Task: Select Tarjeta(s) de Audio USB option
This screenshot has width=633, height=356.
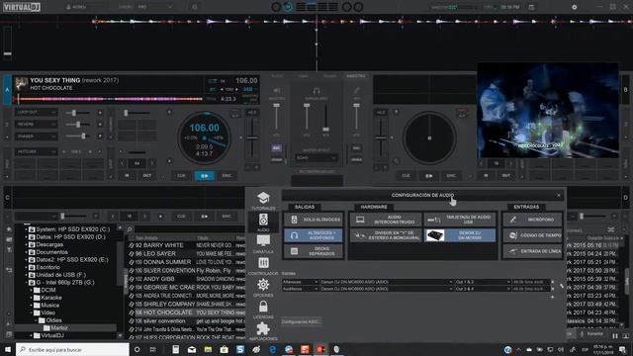Action: click(460, 220)
